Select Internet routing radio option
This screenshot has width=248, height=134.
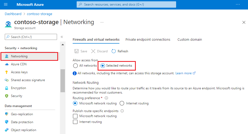[x=122, y=103]
